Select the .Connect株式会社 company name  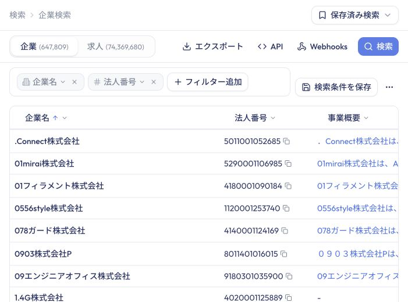point(47,141)
